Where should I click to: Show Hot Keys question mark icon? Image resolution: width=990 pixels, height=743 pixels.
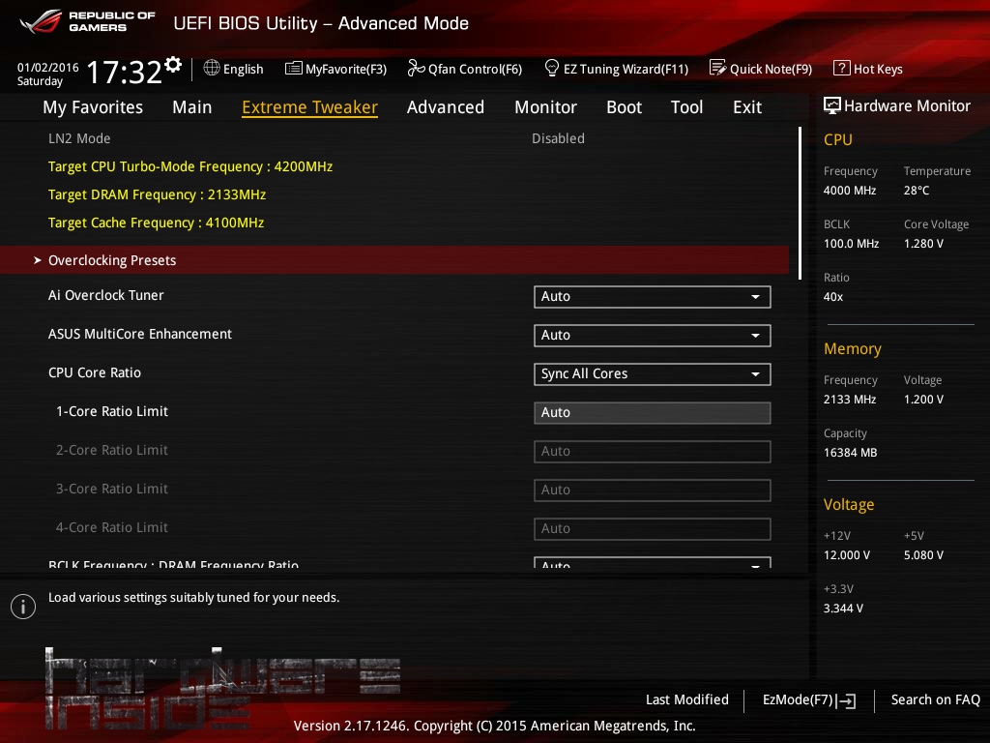pyautogui.click(x=841, y=68)
